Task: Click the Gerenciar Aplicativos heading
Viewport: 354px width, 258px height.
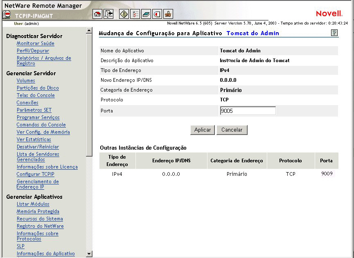Action: pyautogui.click(x=34, y=197)
